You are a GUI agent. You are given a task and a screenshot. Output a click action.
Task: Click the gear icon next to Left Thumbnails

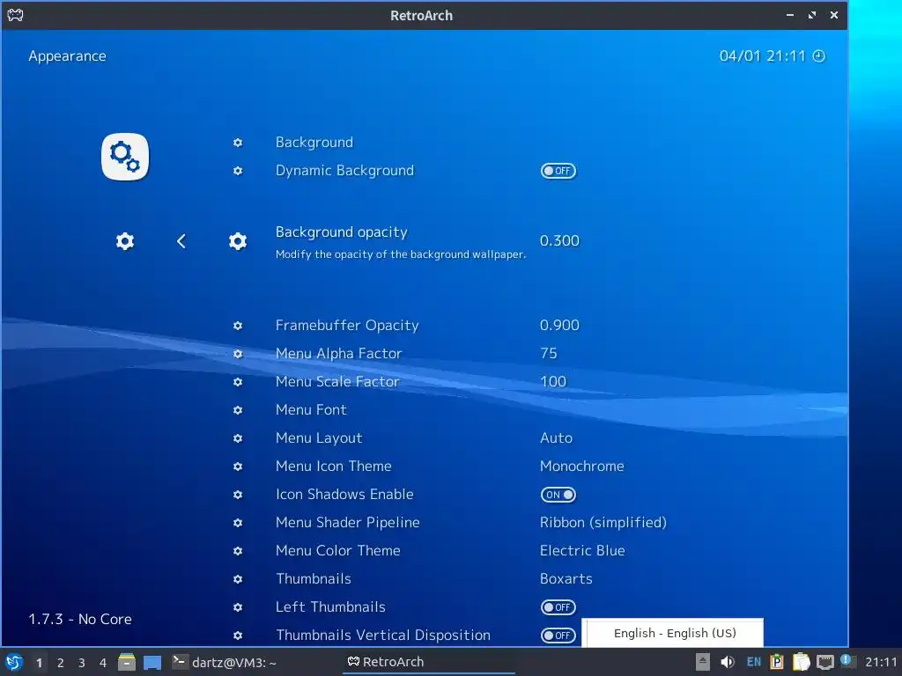[x=238, y=607]
